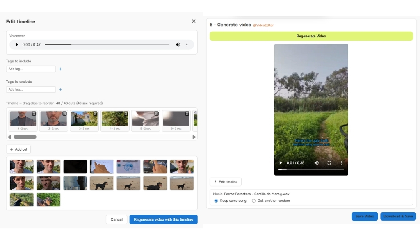Add an include tag via the plus icon

(x=60, y=69)
